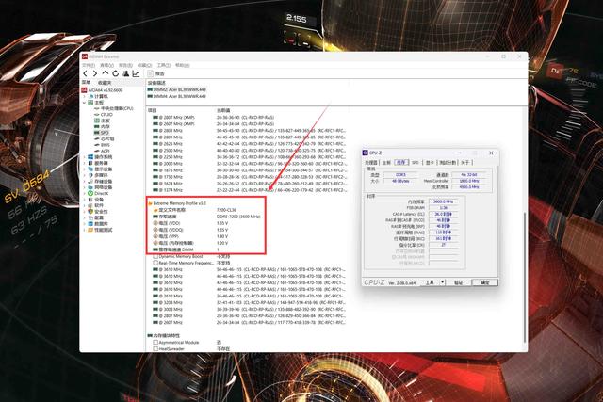Open dropdown arrow beside CPU-Z 工具 button

point(442,282)
